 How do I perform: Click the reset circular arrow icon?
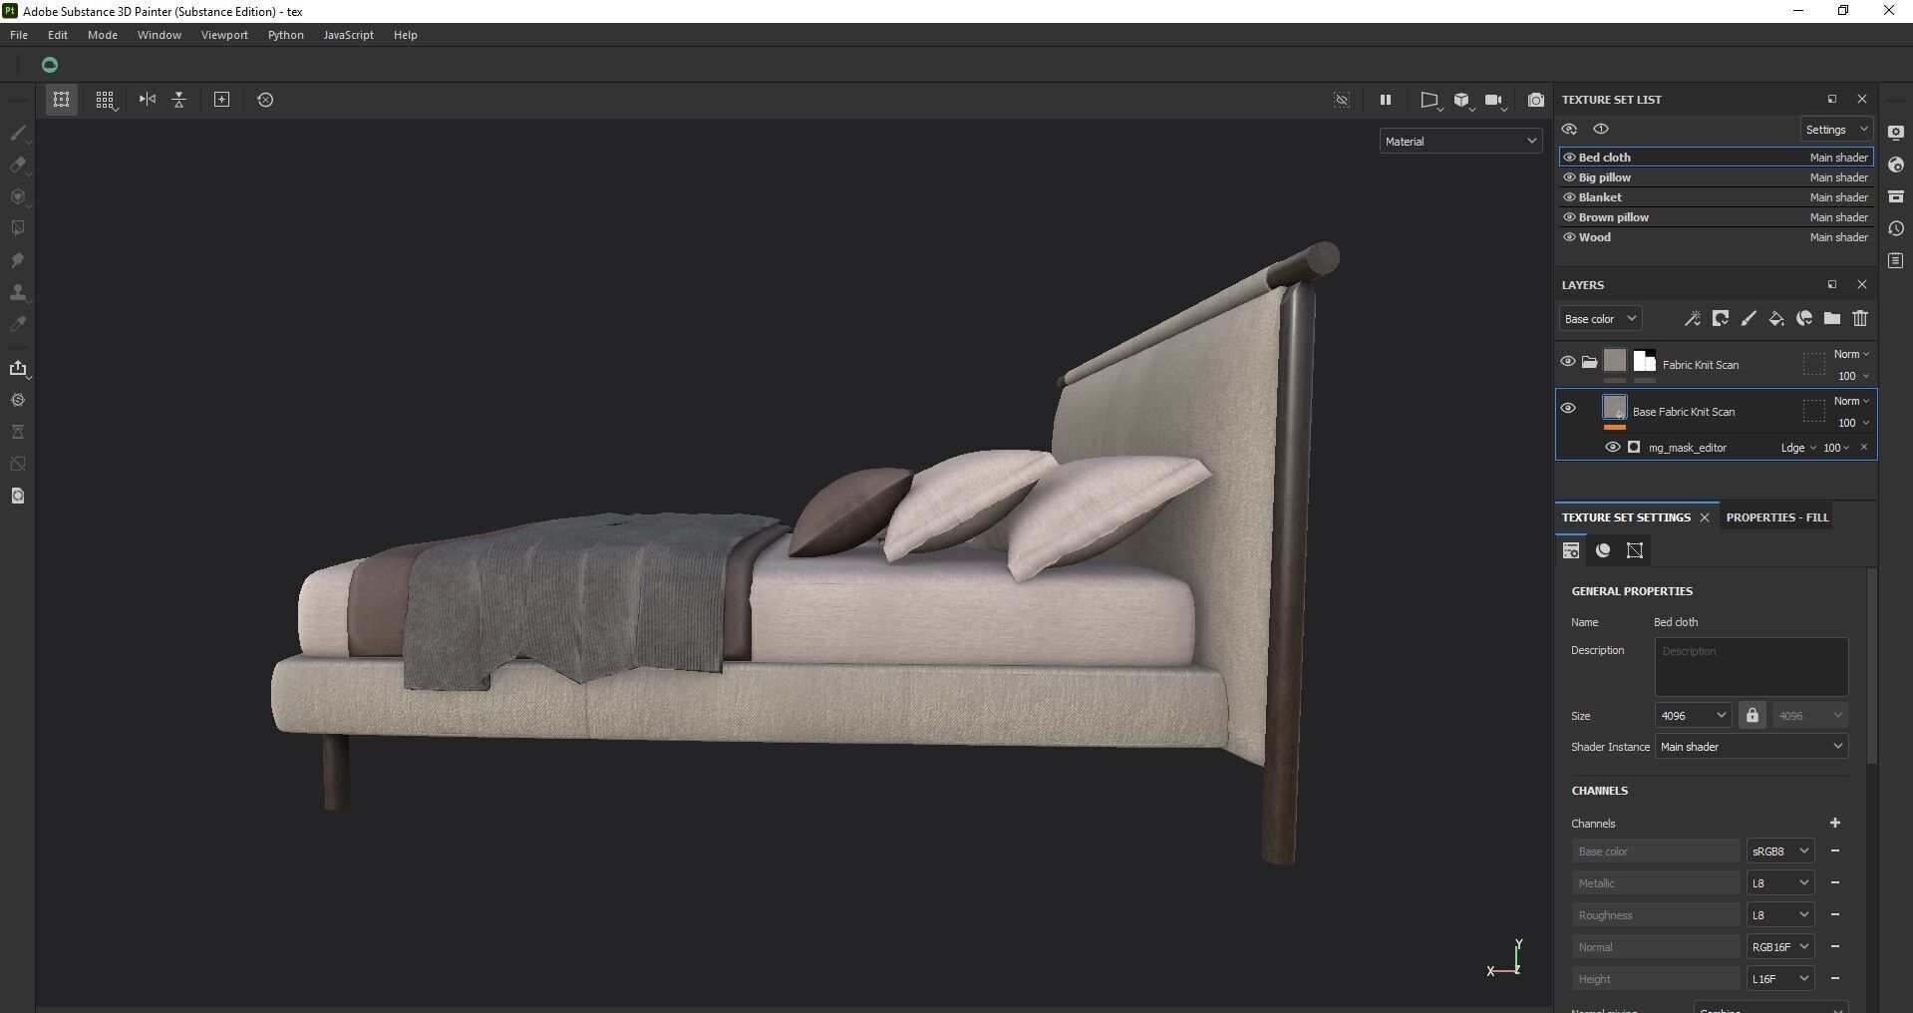point(265,100)
